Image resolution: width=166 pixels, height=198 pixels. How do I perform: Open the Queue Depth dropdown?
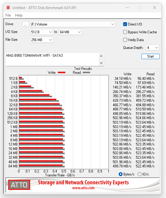[x=153, y=48]
